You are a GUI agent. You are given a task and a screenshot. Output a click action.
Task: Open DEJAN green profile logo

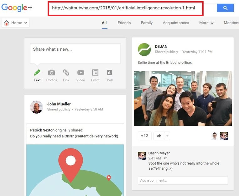[144, 49]
